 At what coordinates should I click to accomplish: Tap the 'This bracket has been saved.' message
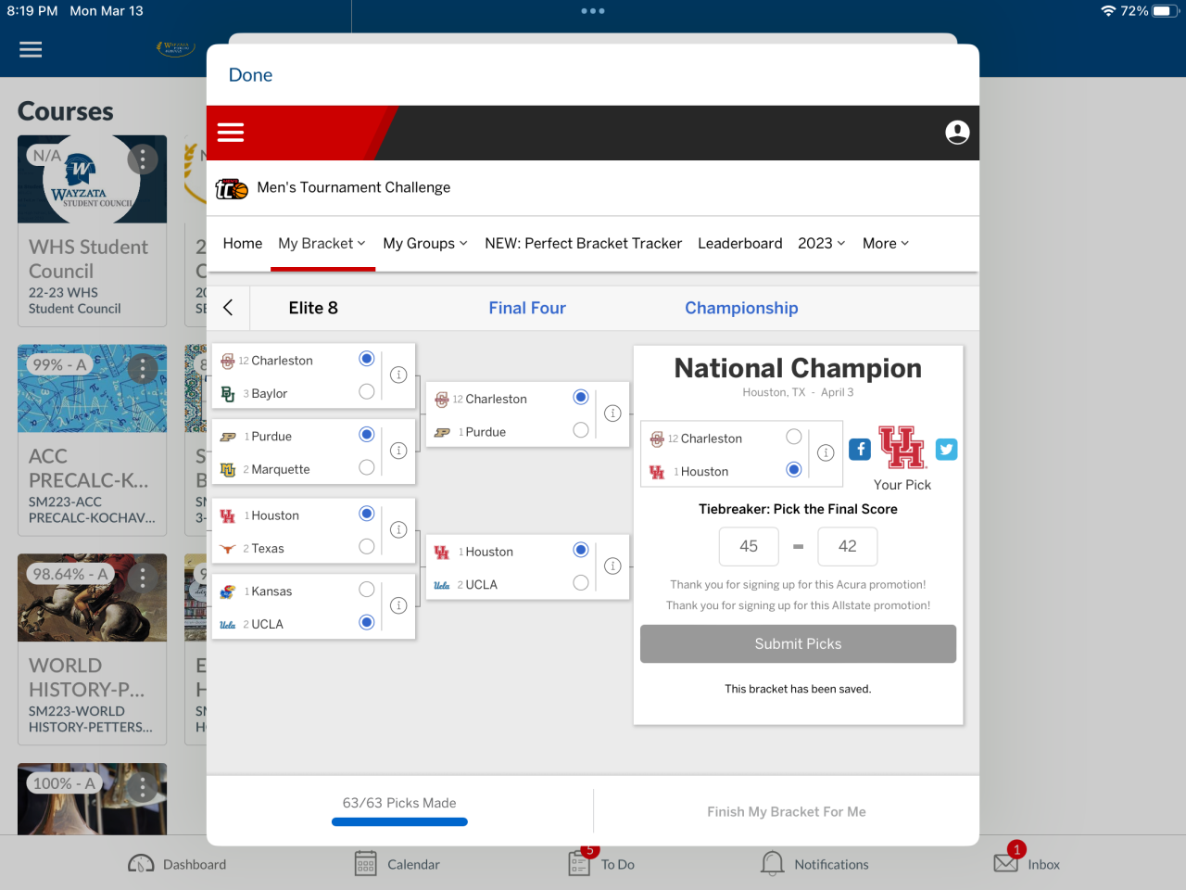point(798,689)
